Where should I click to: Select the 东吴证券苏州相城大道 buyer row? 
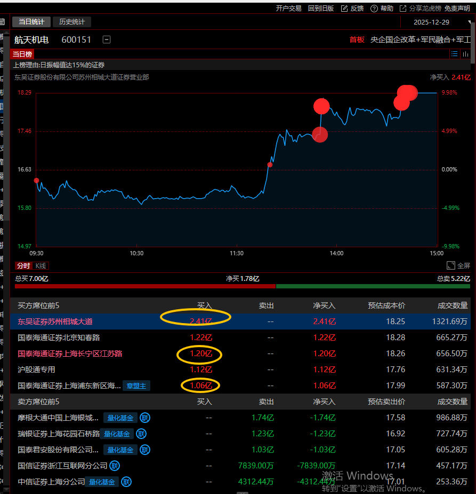point(240,322)
